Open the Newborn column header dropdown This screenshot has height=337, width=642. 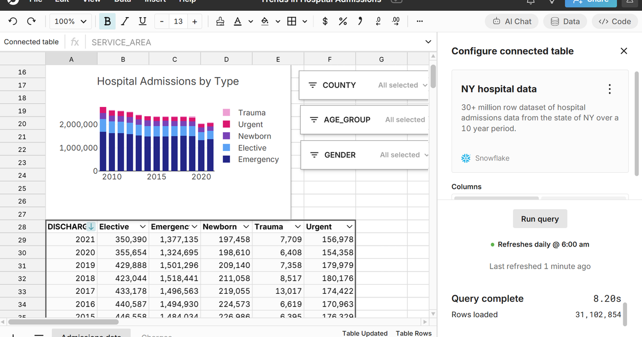tap(246, 227)
